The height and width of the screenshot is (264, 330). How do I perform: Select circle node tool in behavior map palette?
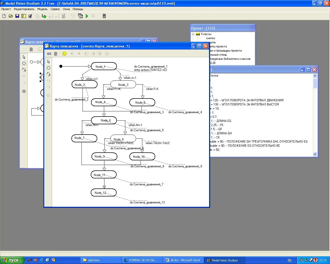coord(48,68)
